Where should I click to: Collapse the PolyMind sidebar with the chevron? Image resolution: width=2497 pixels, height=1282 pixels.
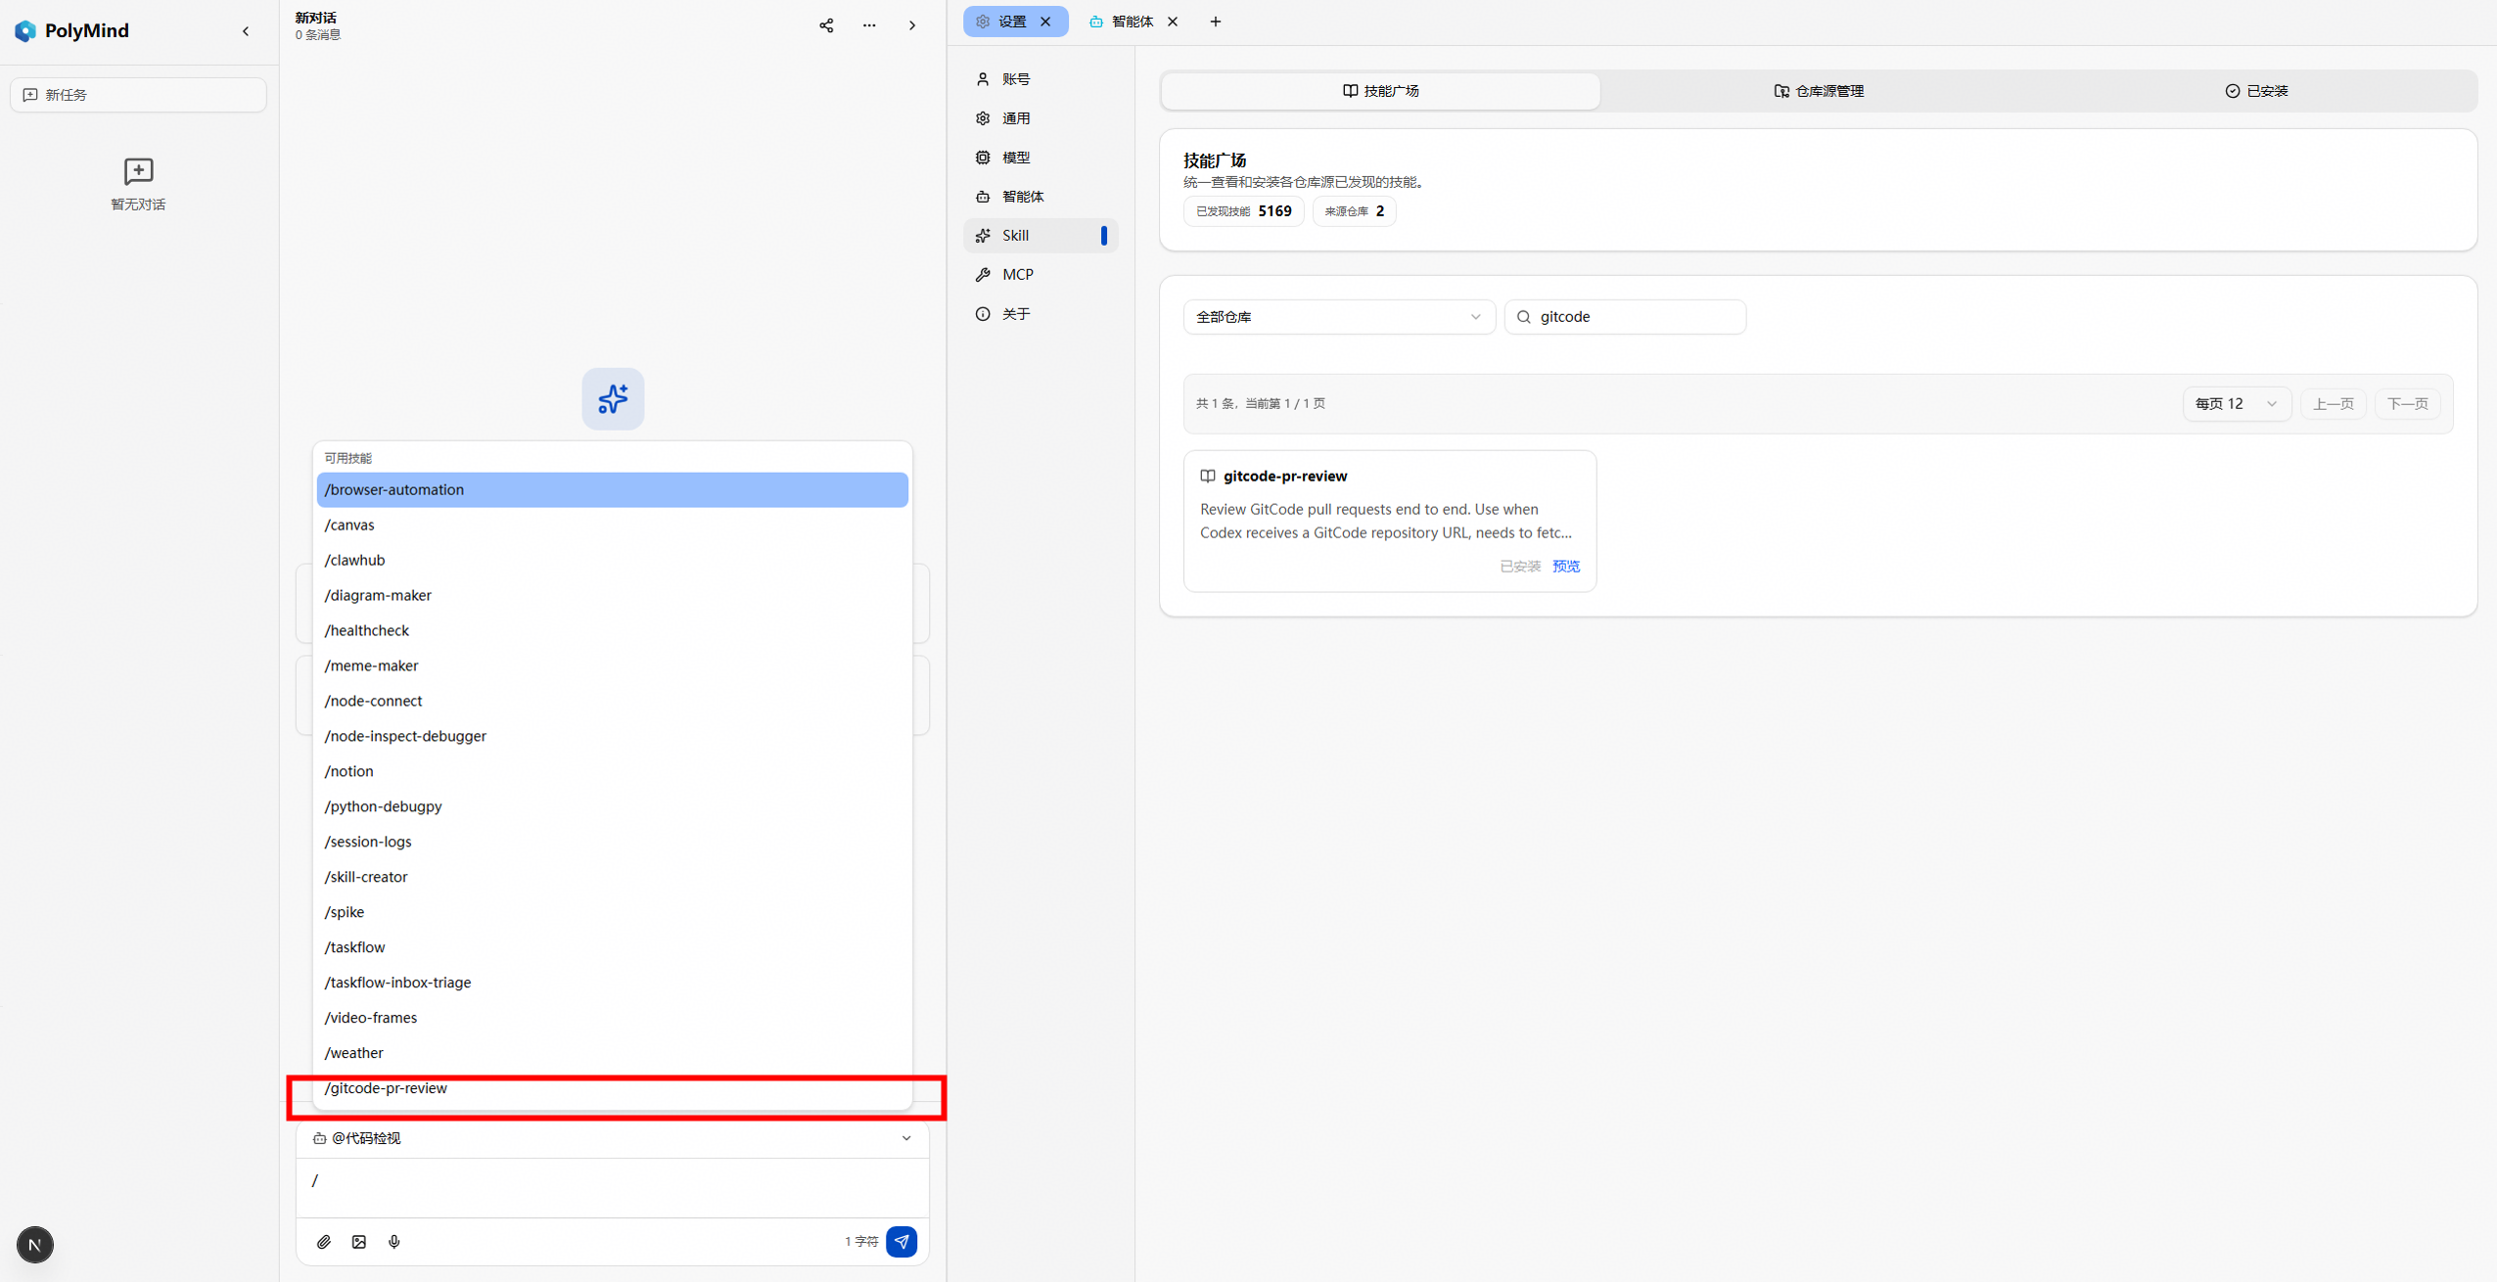pyautogui.click(x=246, y=31)
